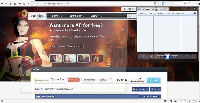Screen dimensions: 200x103
Task: Open browsing history clock icon
Action: [24, 3]
